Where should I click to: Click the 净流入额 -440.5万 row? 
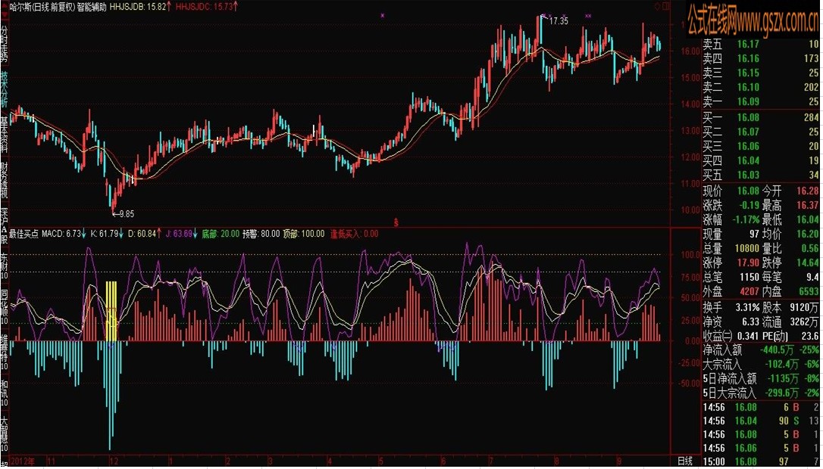pos(761,350)
